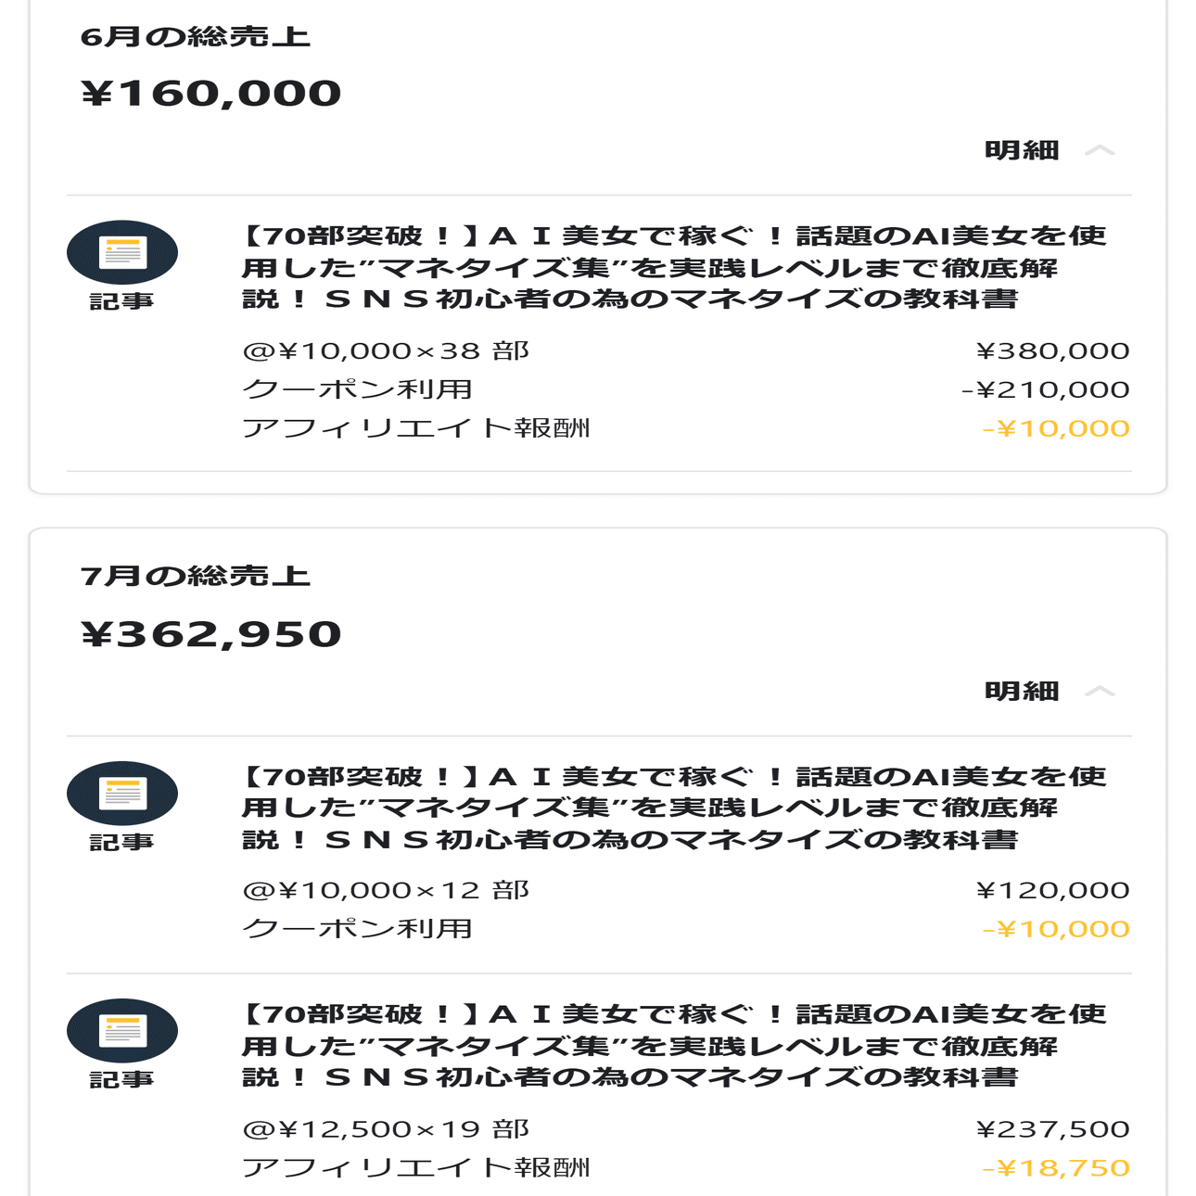Open the July article title sold at ¥12,500
The height and width of the screenshot is (1196, 1196).
tap(674, 1045)
